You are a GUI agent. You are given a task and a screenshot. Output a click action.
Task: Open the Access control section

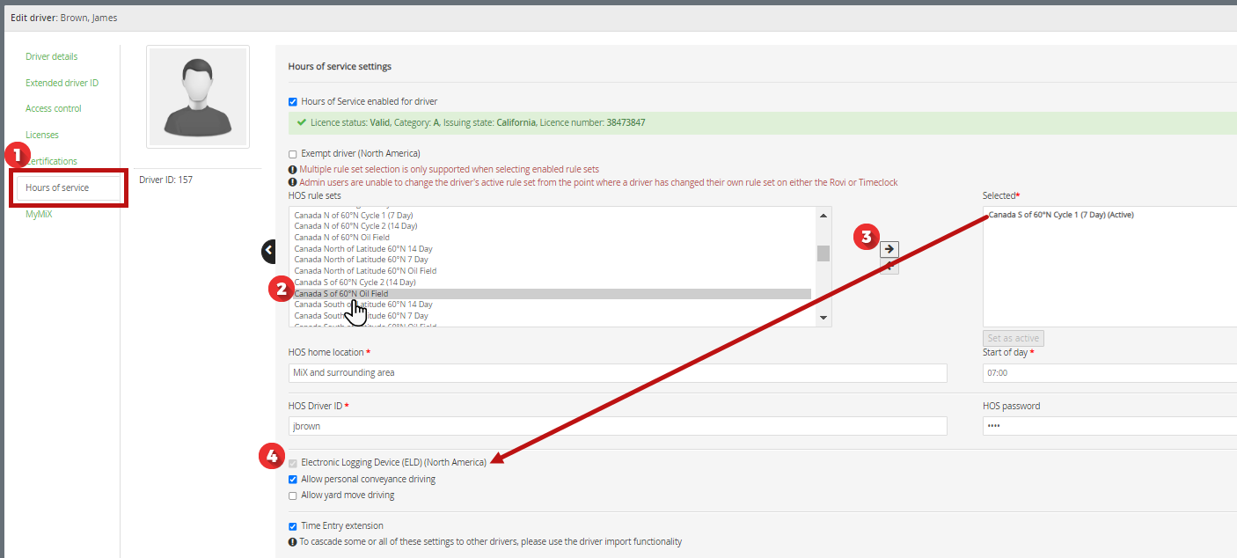tap(54, 108)
